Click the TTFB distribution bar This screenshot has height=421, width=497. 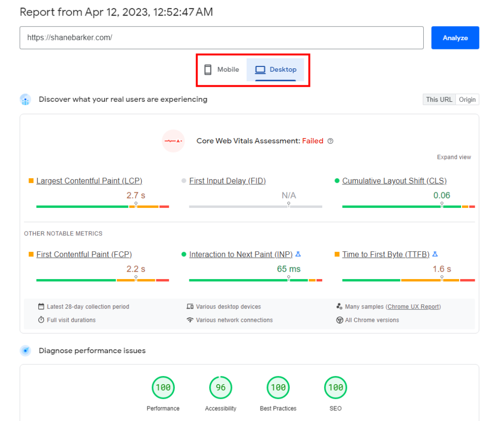pyautogui.click(x=409, y=280)
